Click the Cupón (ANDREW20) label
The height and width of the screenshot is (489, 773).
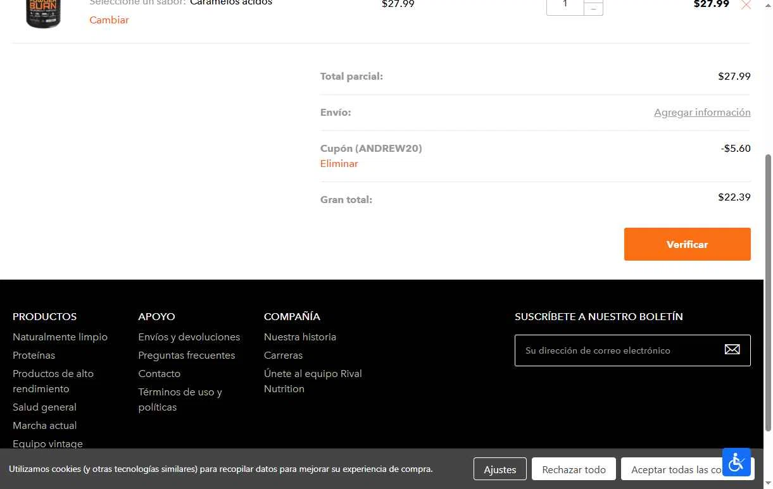(371, 149)
